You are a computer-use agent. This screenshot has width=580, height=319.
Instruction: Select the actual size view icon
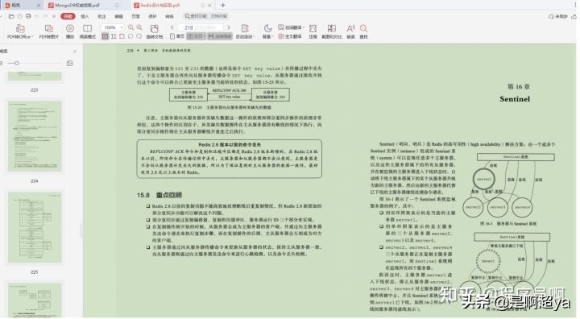pos(106,36)
